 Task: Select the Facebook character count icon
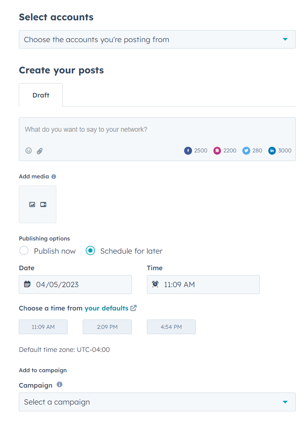[188, 151]
